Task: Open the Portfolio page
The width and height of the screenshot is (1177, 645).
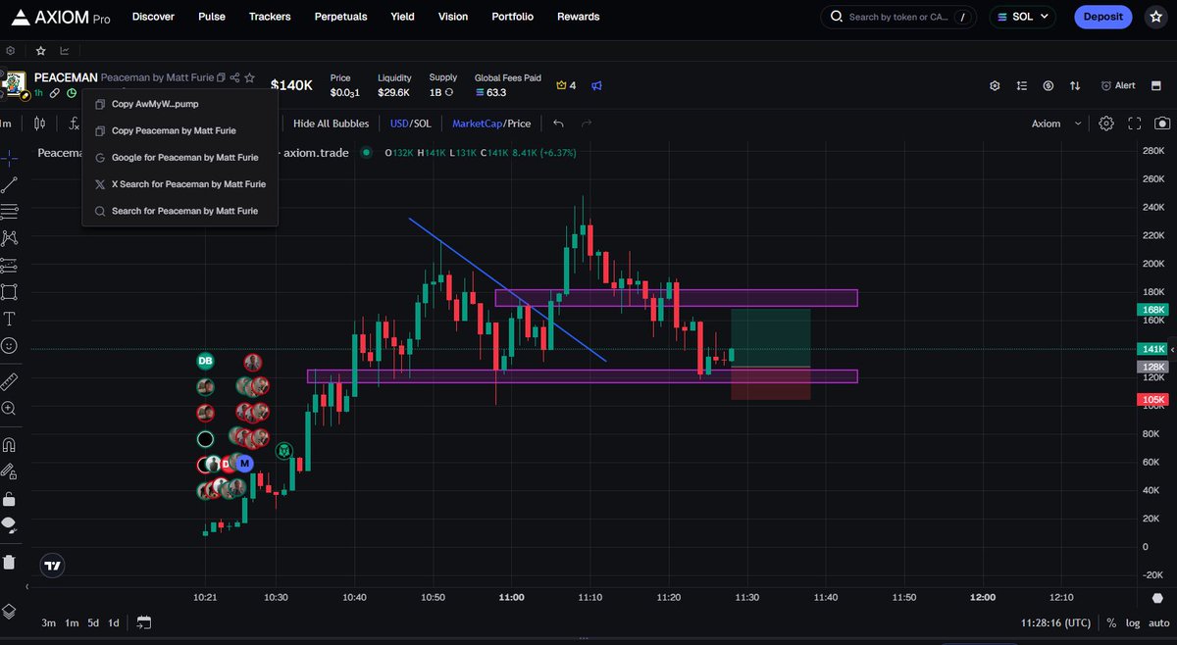Action: tap(513, 17)
